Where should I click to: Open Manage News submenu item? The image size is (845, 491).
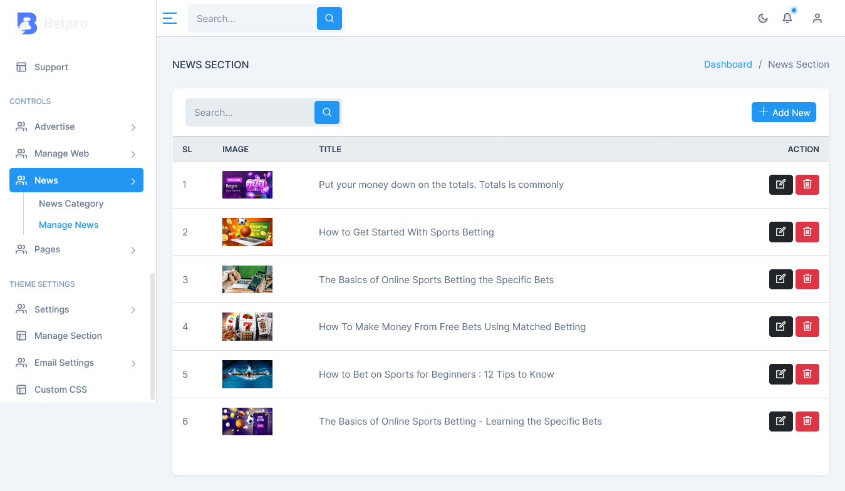(x=69, y=225)
